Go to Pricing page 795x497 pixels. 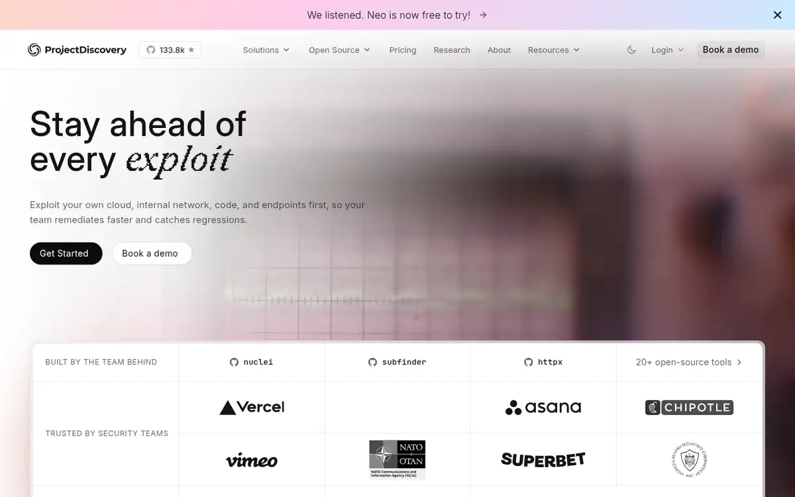click(x=403, y=50)
